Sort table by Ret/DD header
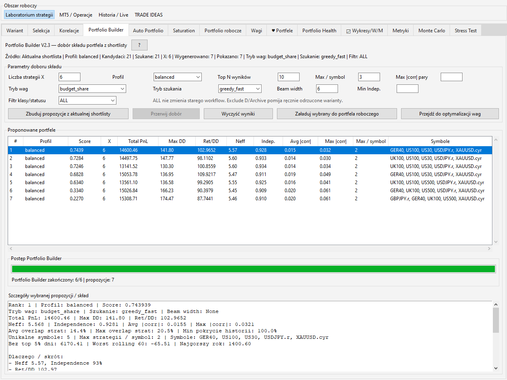Viewport: 507px width, 380px height. 211,141
